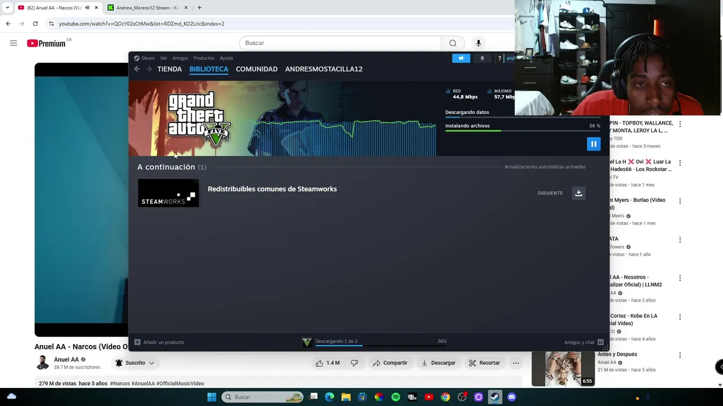723x406 pixels.
Task: Dislike the Anuel AA video
Action: coord(354,363)
